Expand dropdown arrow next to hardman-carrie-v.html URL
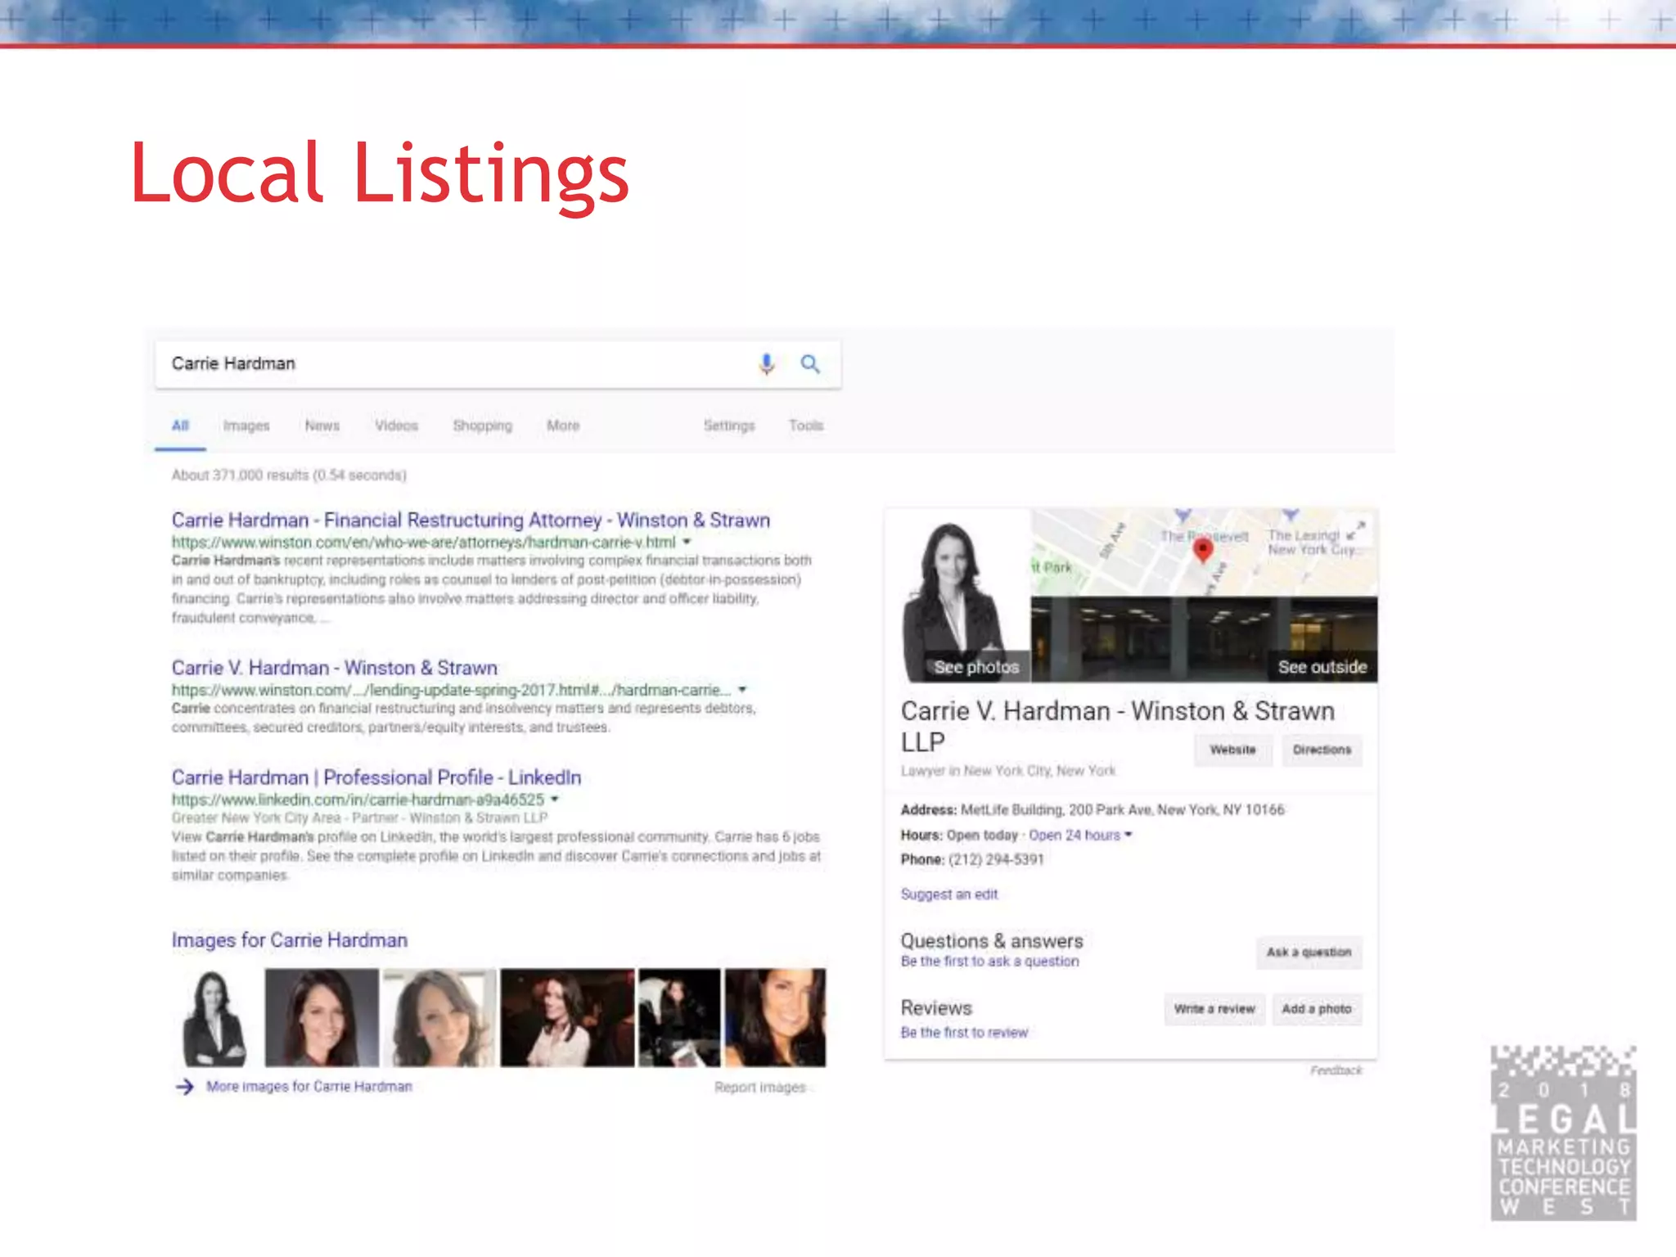The width and height of the screenshot is (1676, 1257). [687, 542]
